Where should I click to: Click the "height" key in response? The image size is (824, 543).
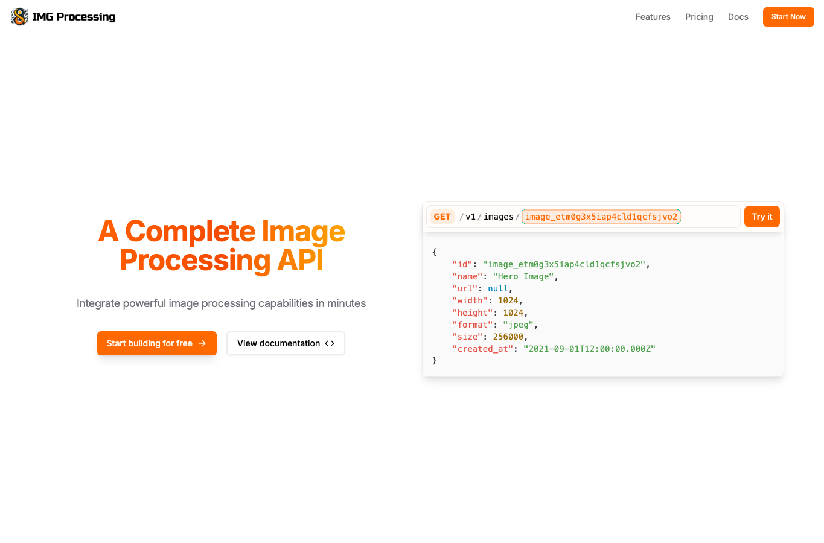[473, 313]
